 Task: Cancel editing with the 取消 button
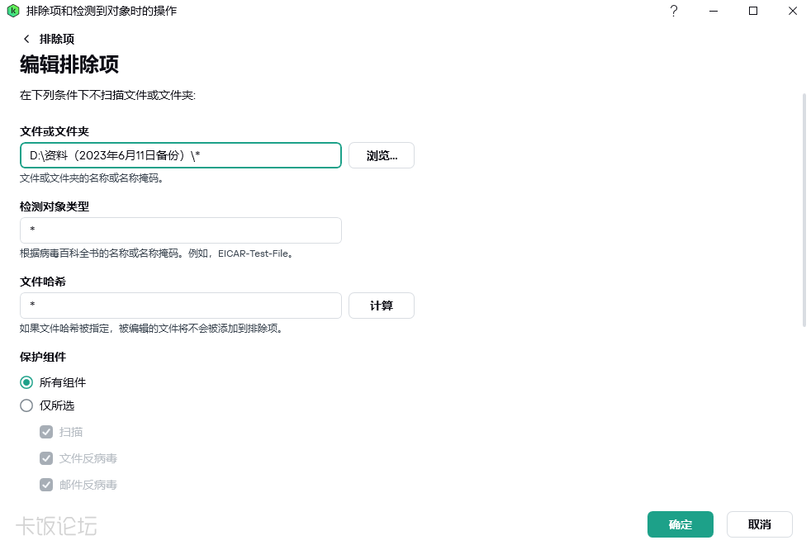[759, 524]
